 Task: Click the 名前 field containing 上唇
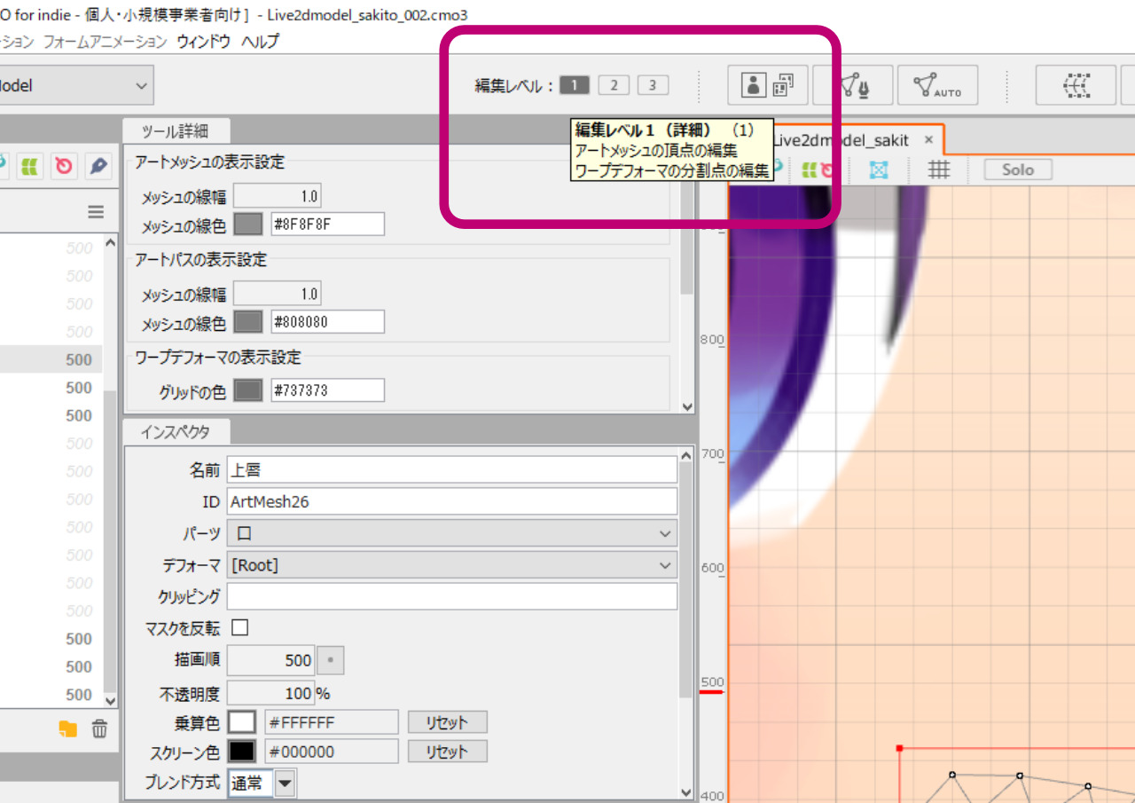[452, 469]
